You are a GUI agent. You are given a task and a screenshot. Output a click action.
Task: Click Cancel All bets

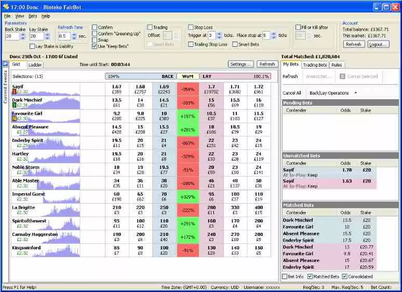[x=292, y=93]
